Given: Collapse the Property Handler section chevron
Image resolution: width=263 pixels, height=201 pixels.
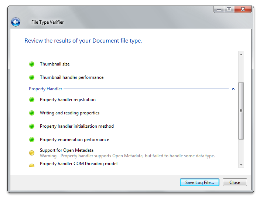Looking at the screenshot, I should coord(233,89).
